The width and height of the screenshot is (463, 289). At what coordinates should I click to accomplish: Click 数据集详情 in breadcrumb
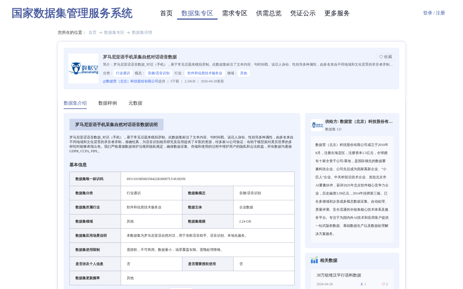142,32
